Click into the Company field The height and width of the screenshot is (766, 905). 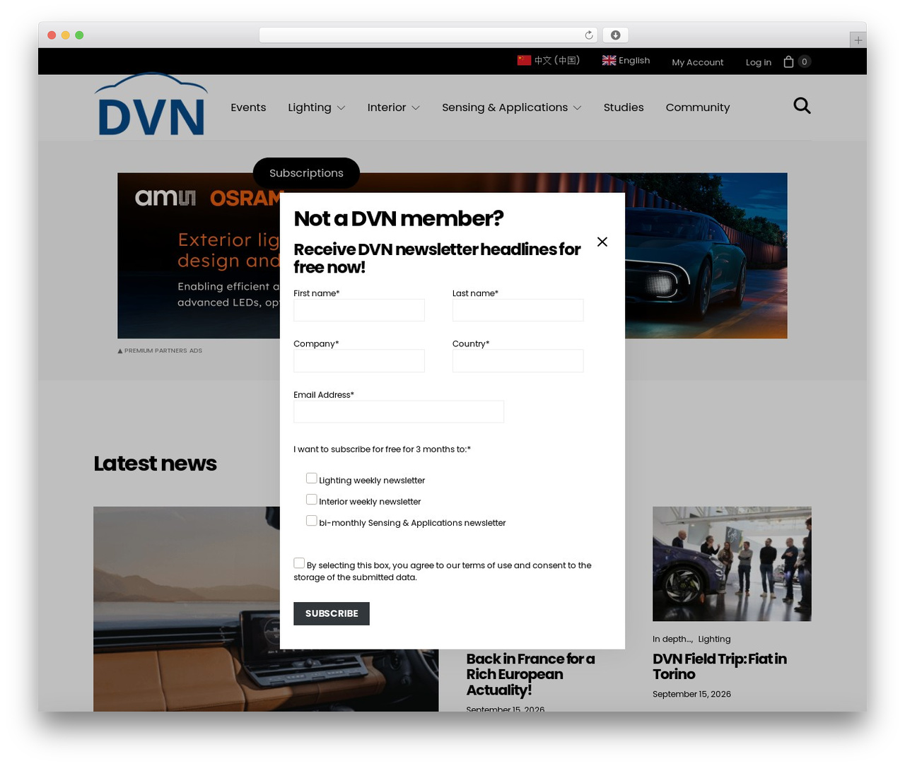pos(359,361)
